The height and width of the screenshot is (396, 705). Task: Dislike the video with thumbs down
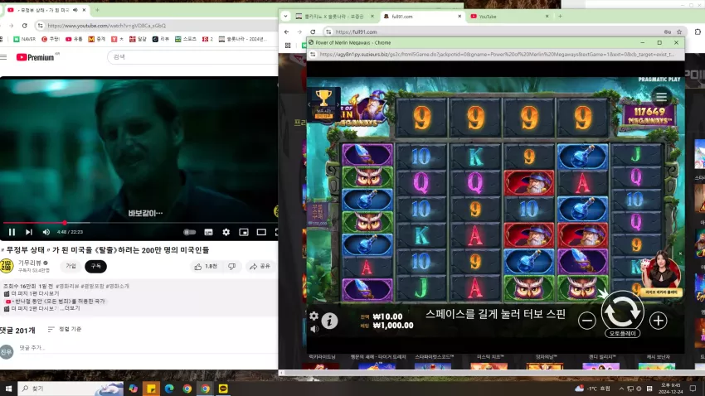coord(232,266)
